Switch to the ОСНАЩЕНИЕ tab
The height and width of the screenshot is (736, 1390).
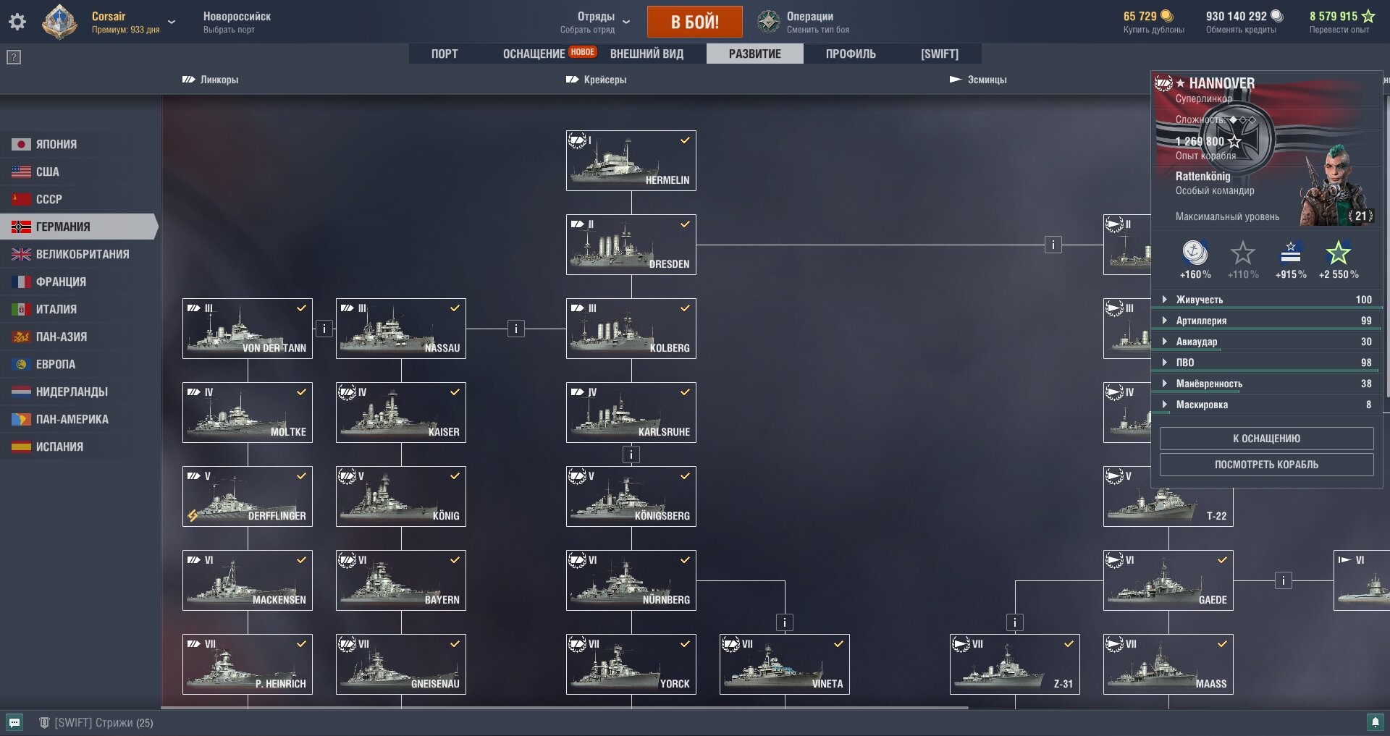(534, 54)
